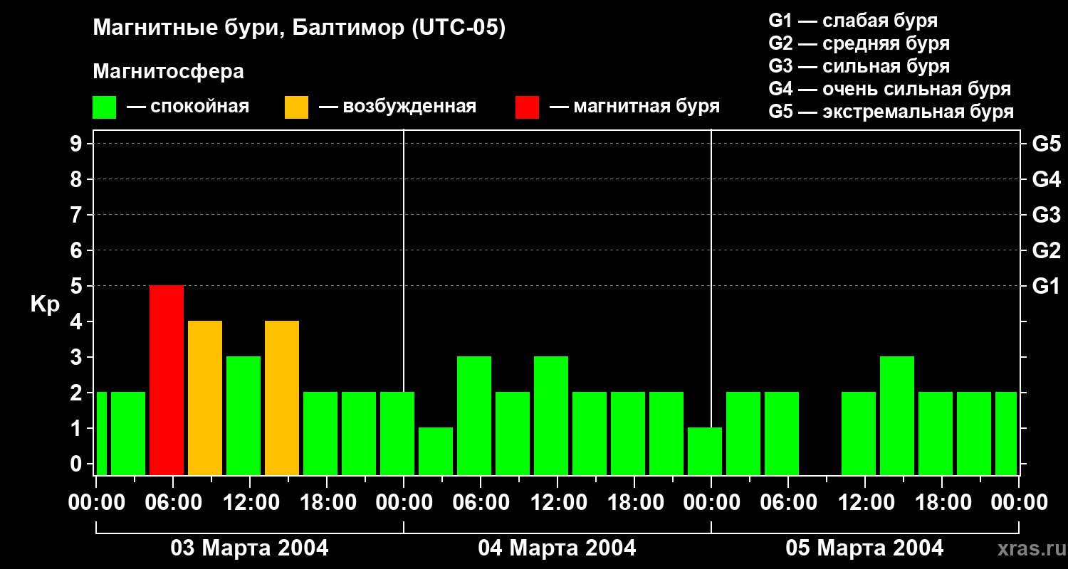Click the orange 'возбужденная' legend swatch
This screenshot has height=569, width=1068.
(x=297, y=107)
